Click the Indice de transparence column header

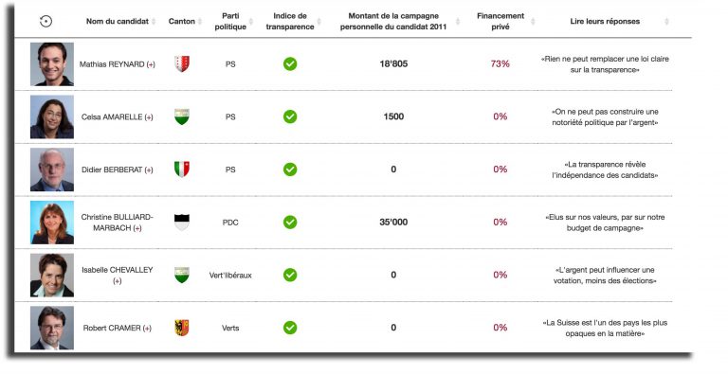(290, 22)
